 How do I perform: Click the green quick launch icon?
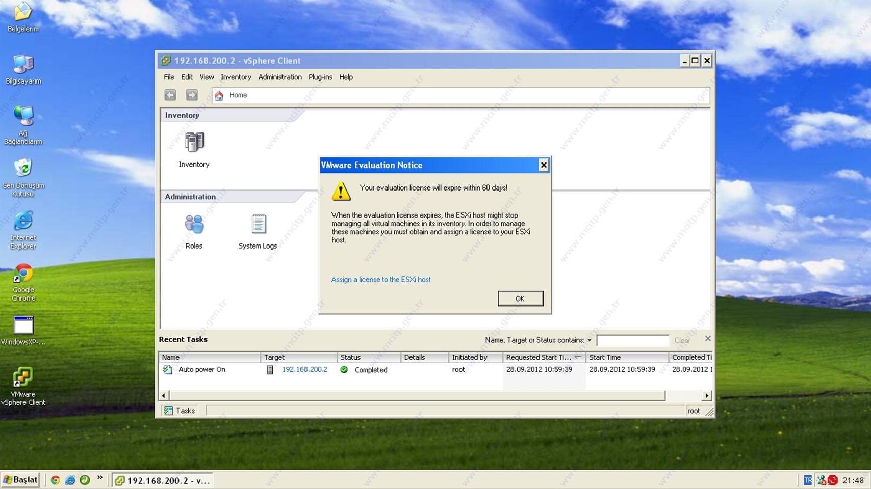point(85,480)
